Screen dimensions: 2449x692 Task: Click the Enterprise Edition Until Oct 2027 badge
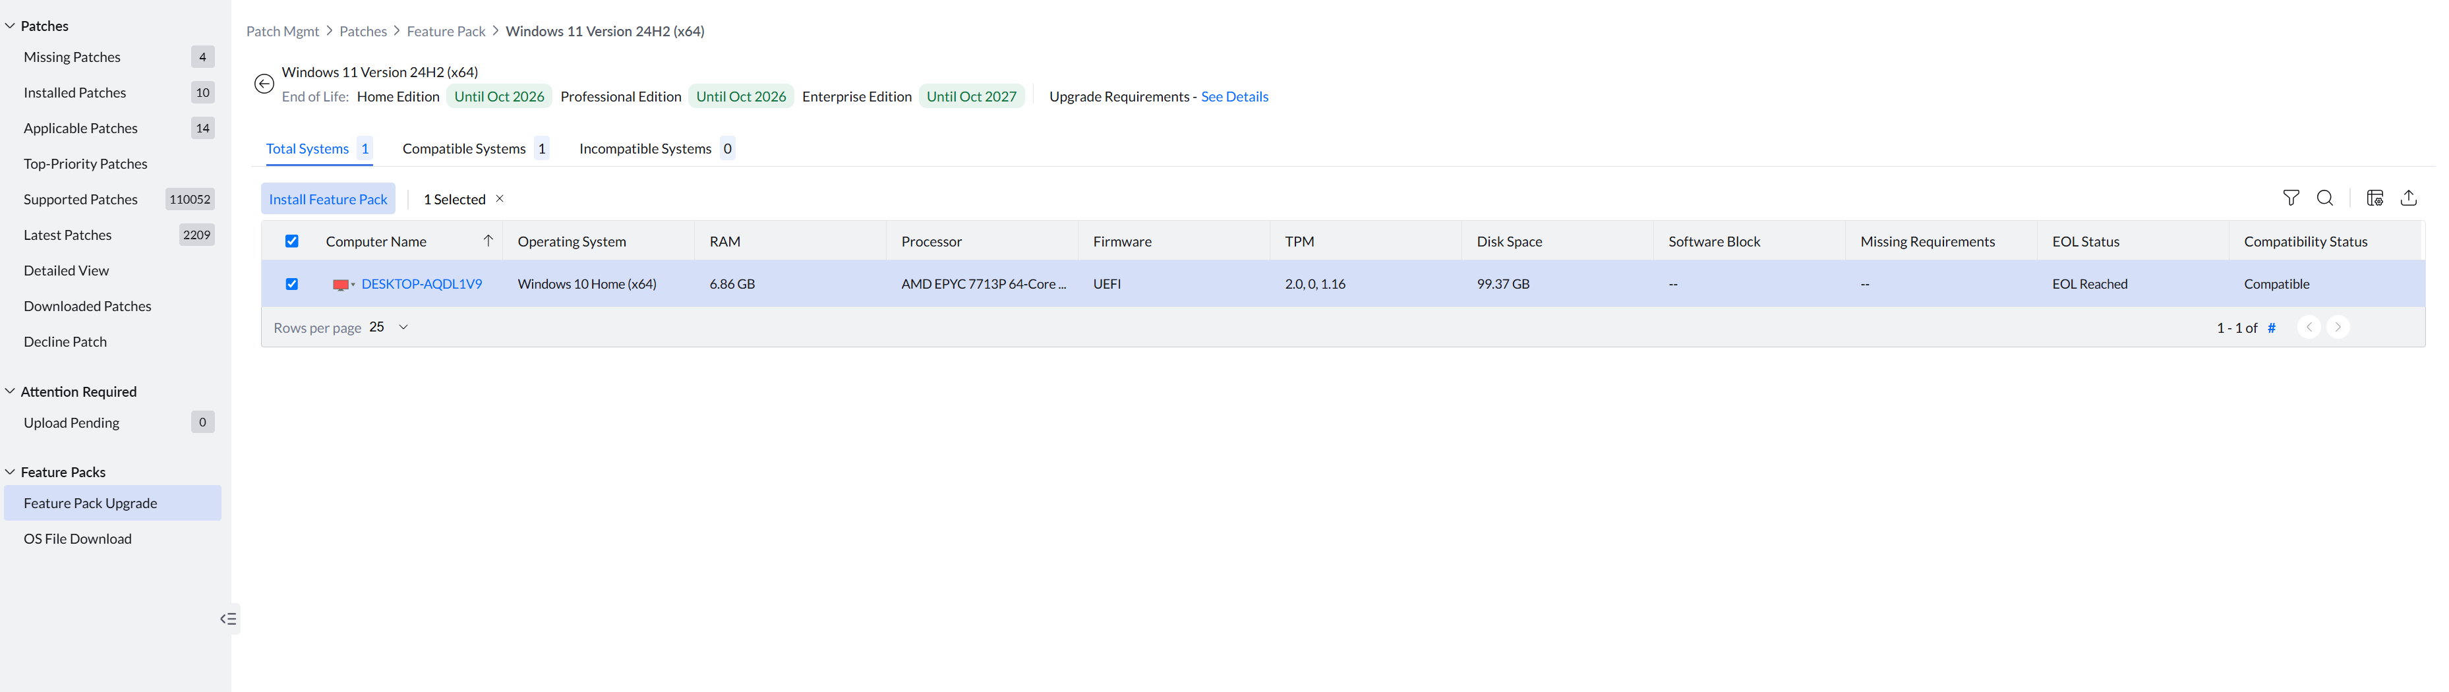coord(972,97)
